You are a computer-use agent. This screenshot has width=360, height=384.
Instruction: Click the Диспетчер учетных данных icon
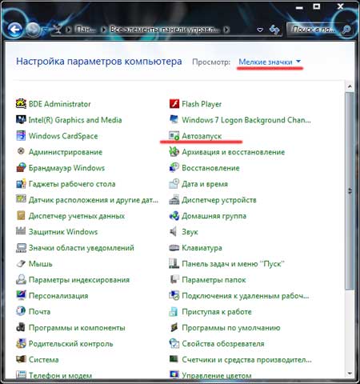21,215
